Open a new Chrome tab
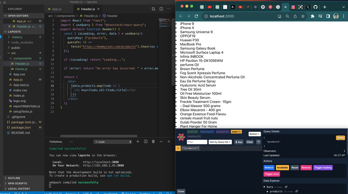The image size is (348, 194). click(325, 7)
